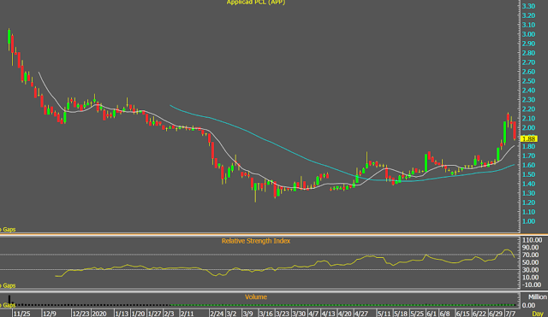The height and width of the screenshot is (317, 548).
Task: Click the 2.30 price axis label
Action: point(528,100)
